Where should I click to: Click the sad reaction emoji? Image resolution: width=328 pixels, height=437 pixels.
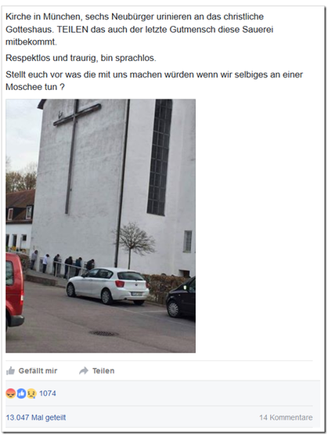[31, 393]
